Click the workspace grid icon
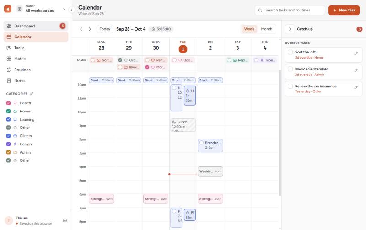Viewport: 366px width, 230px height. [19, 9]
